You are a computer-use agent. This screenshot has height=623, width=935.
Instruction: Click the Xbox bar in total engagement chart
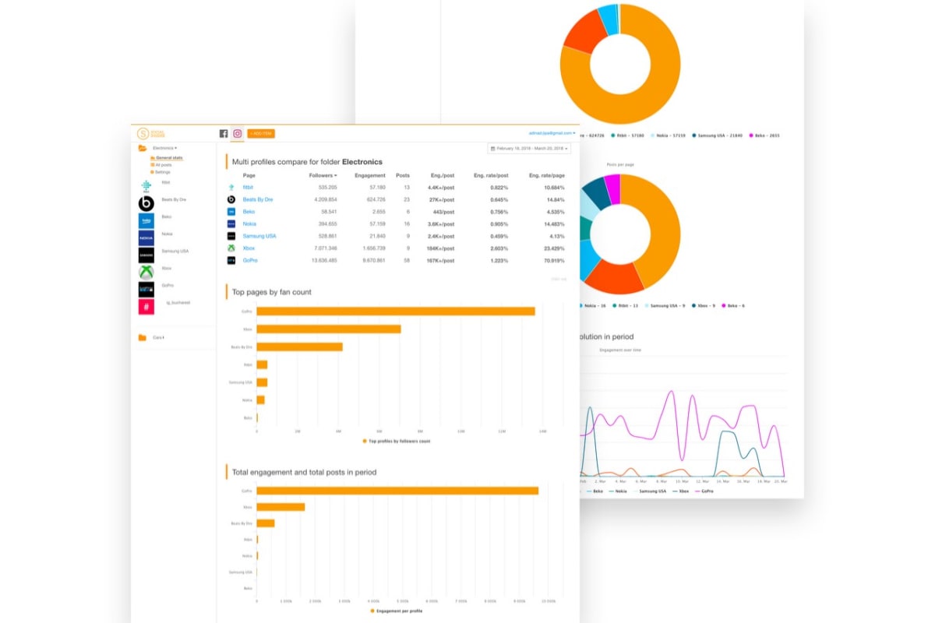(280, 507)
